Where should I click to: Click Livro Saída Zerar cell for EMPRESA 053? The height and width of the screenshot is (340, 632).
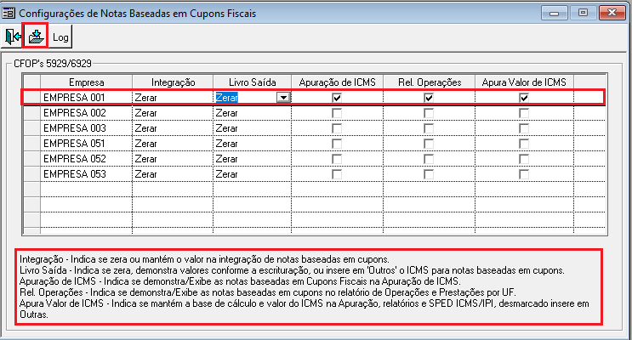(253, 174)
